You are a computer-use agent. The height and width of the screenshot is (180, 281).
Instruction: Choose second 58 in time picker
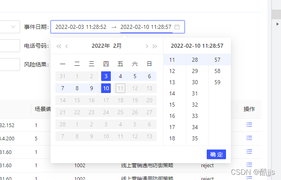[220, 71]
